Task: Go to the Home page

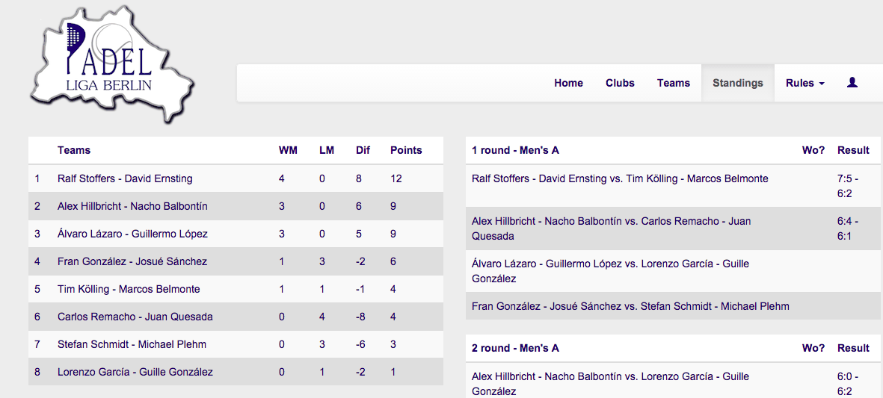Action: click(x=568, y=83)
